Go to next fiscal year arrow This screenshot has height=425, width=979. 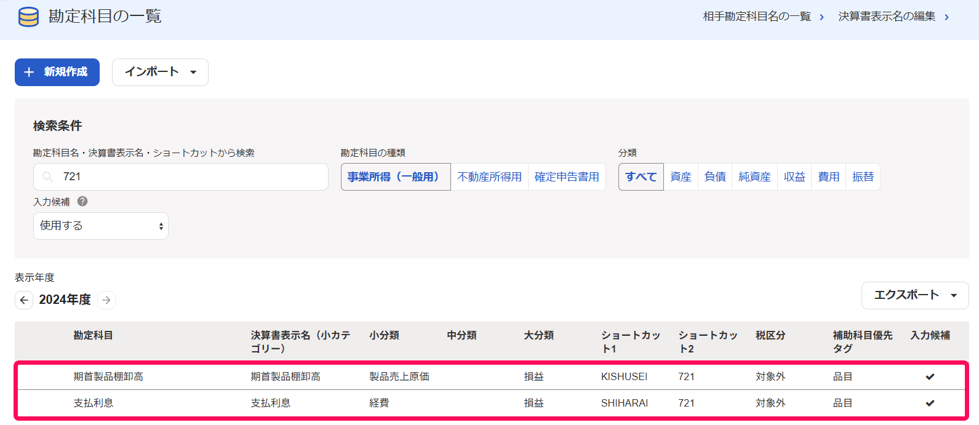(106, 300)
